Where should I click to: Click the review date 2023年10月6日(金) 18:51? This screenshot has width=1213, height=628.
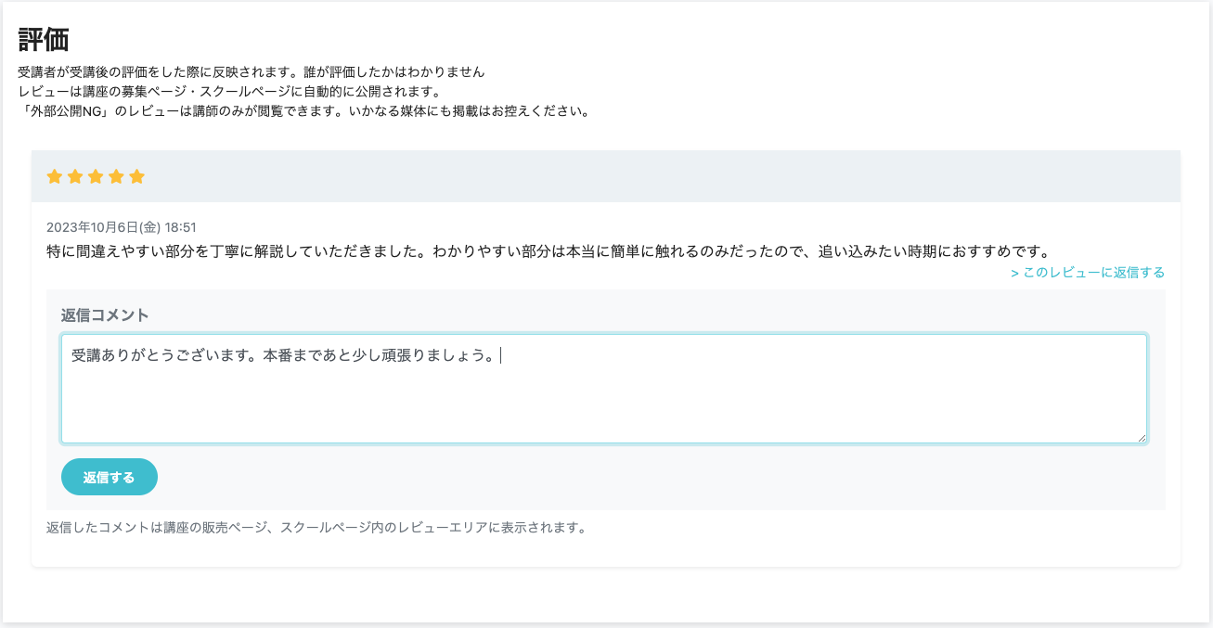pyautogui.click(x=122, y=227)
